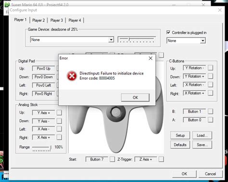Click small button beside Z-Trigger mapping
Image resolution: width=228 pixels, height=182 pixels.
161,159
